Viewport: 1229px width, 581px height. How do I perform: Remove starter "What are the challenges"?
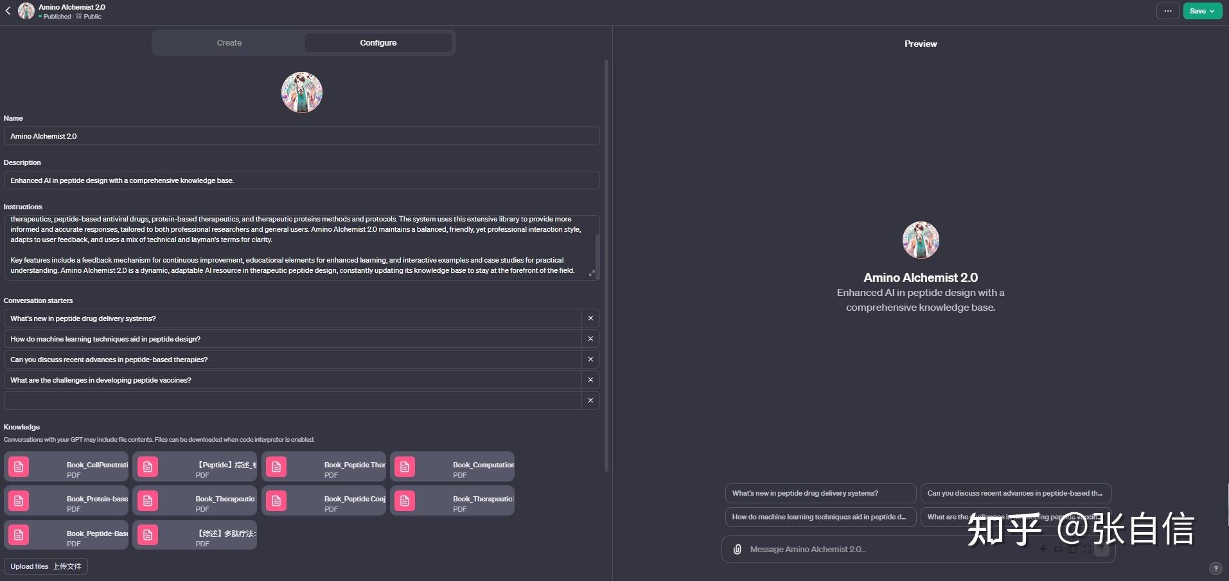(590, 380)
